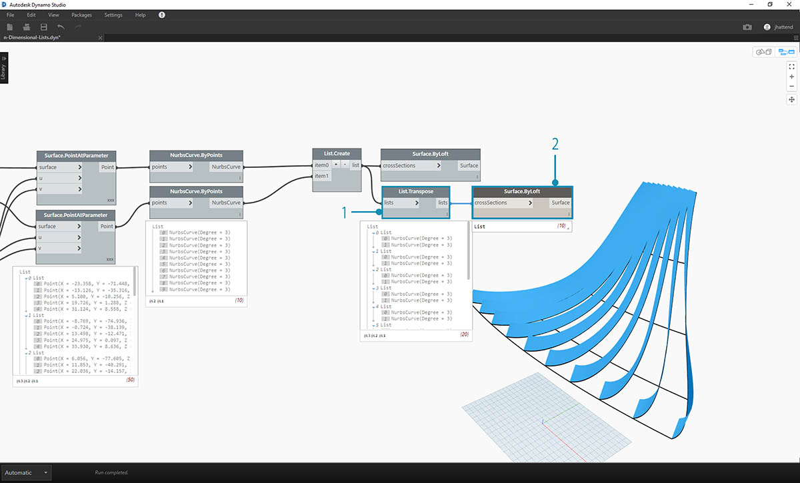Screen dimensions: 800x483
Task: Click the zoom in plus icon
Action: coord(791,77)
